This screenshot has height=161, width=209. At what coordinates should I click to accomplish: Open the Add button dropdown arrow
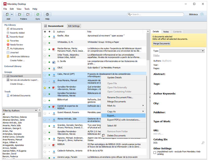[12, 14]
